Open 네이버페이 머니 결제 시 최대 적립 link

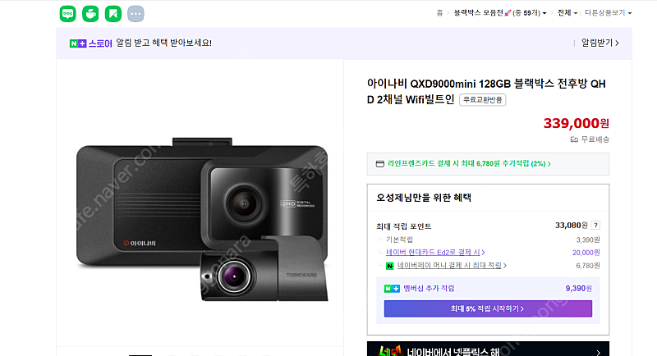tap(452, 265)
